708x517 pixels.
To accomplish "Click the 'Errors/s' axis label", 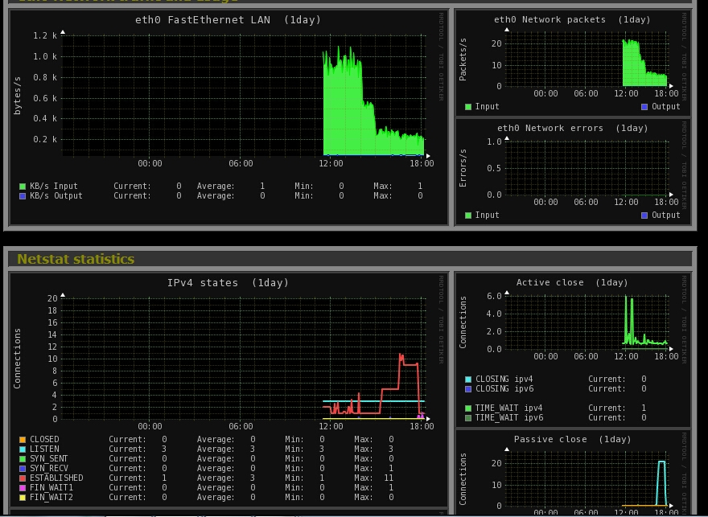I will click(x=463, y=168).
